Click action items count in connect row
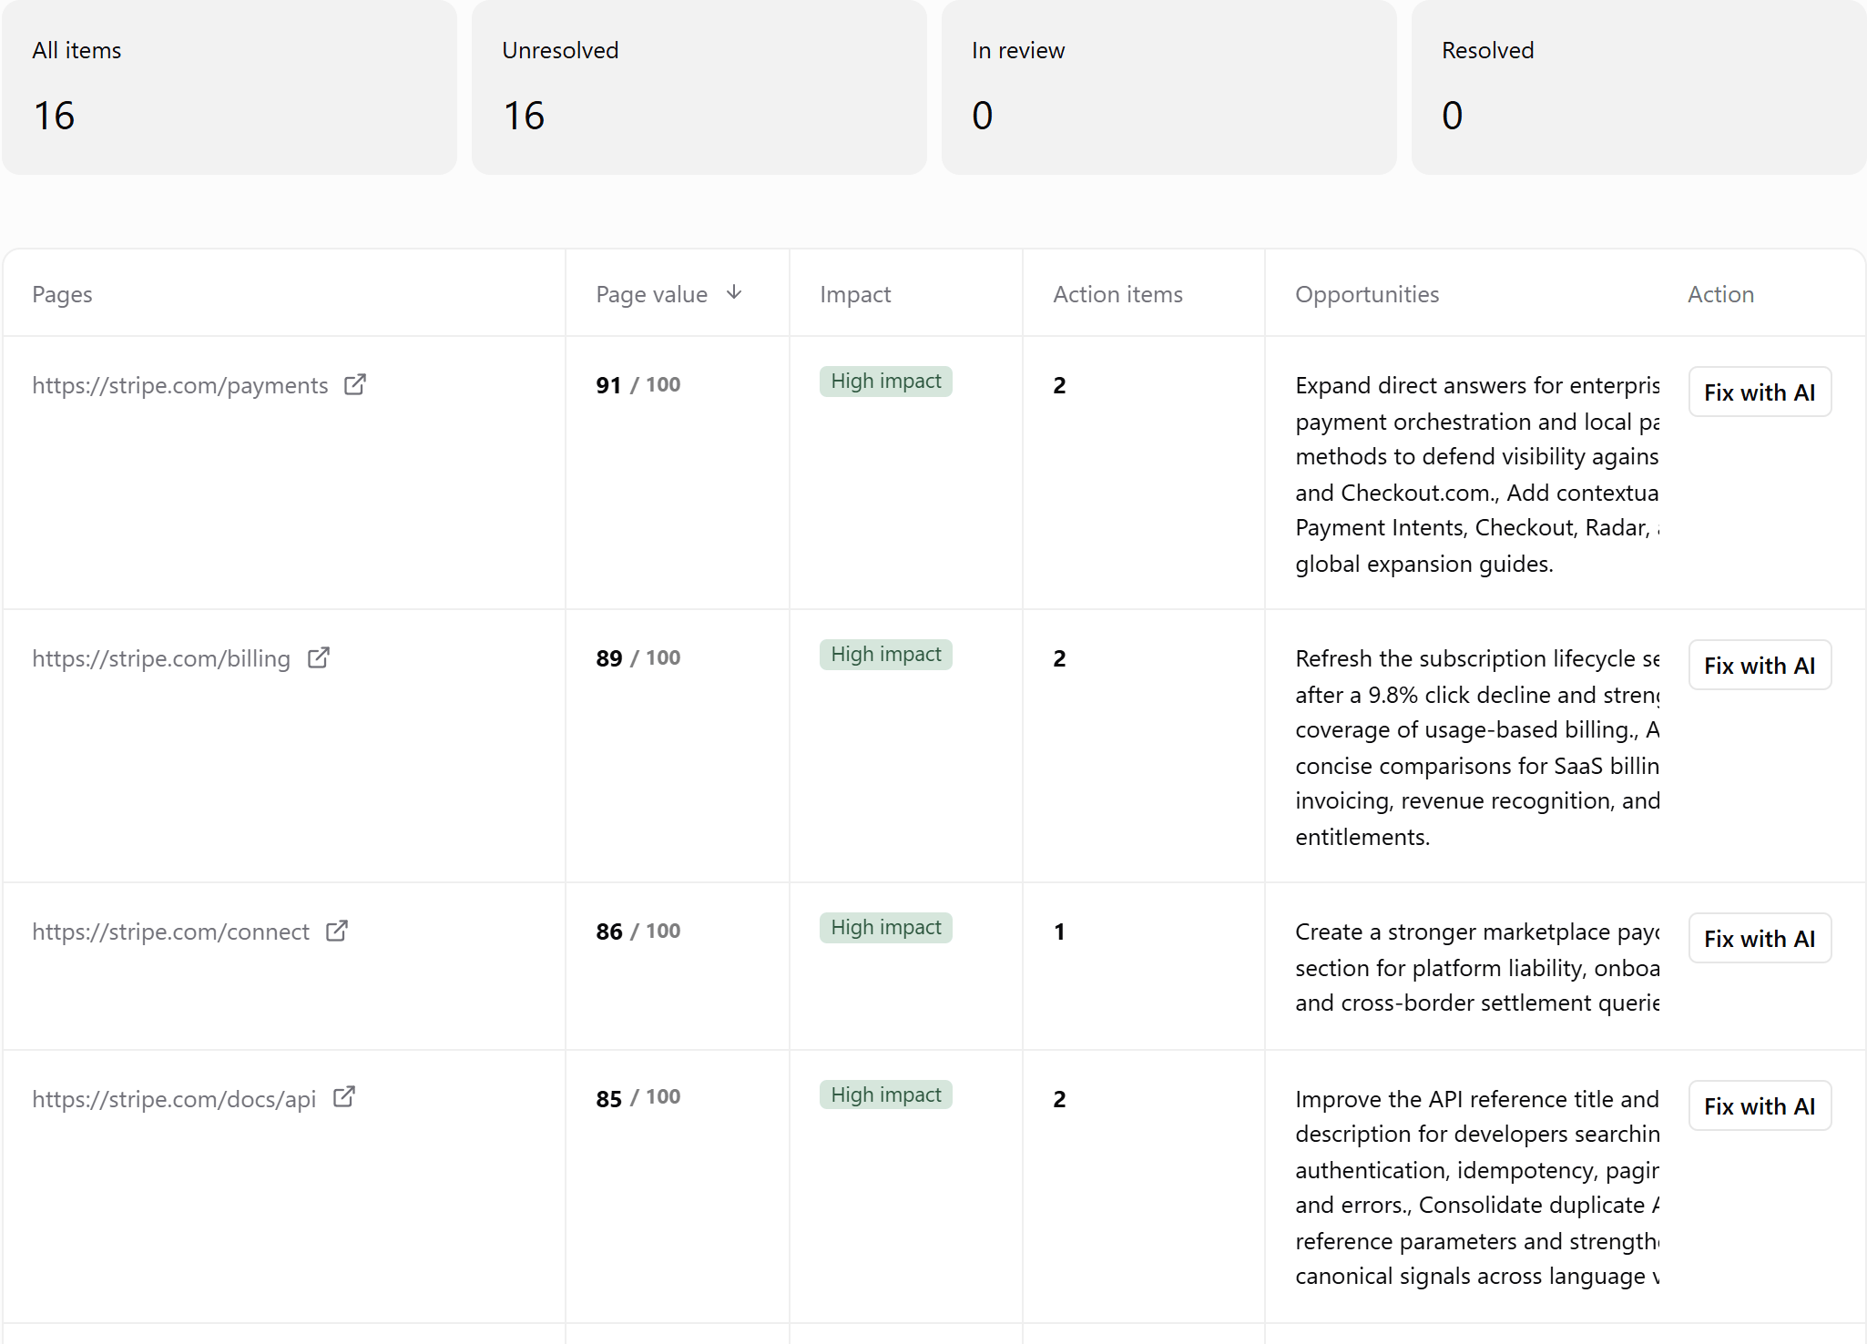The width and height of the screenshot is (1867, 1344). click(1059, 932)
